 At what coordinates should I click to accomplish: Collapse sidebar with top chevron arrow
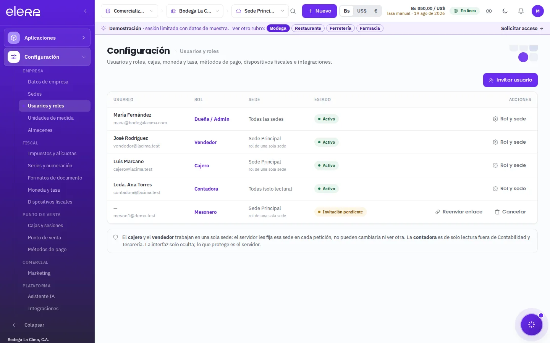tap(85, 11)
